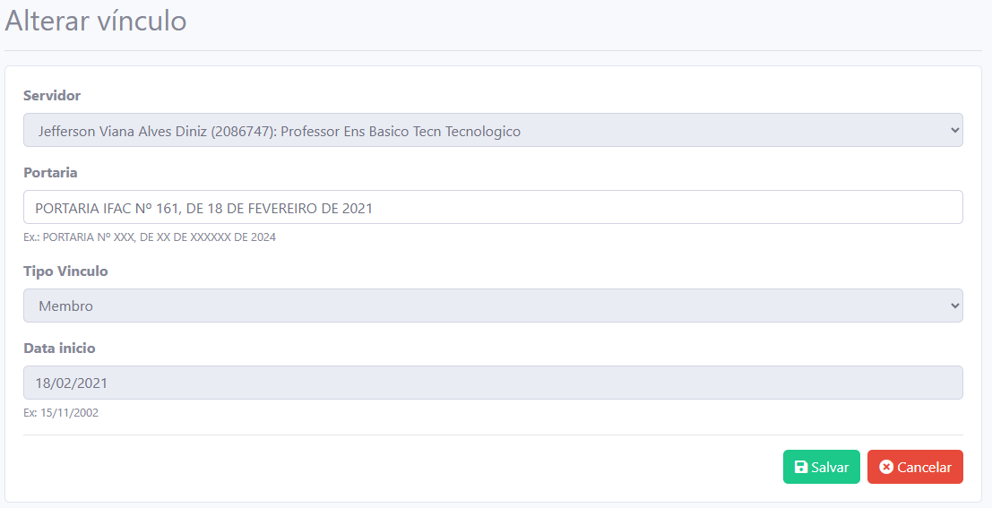Open the Tipo Vinculo dropdown

493,306
